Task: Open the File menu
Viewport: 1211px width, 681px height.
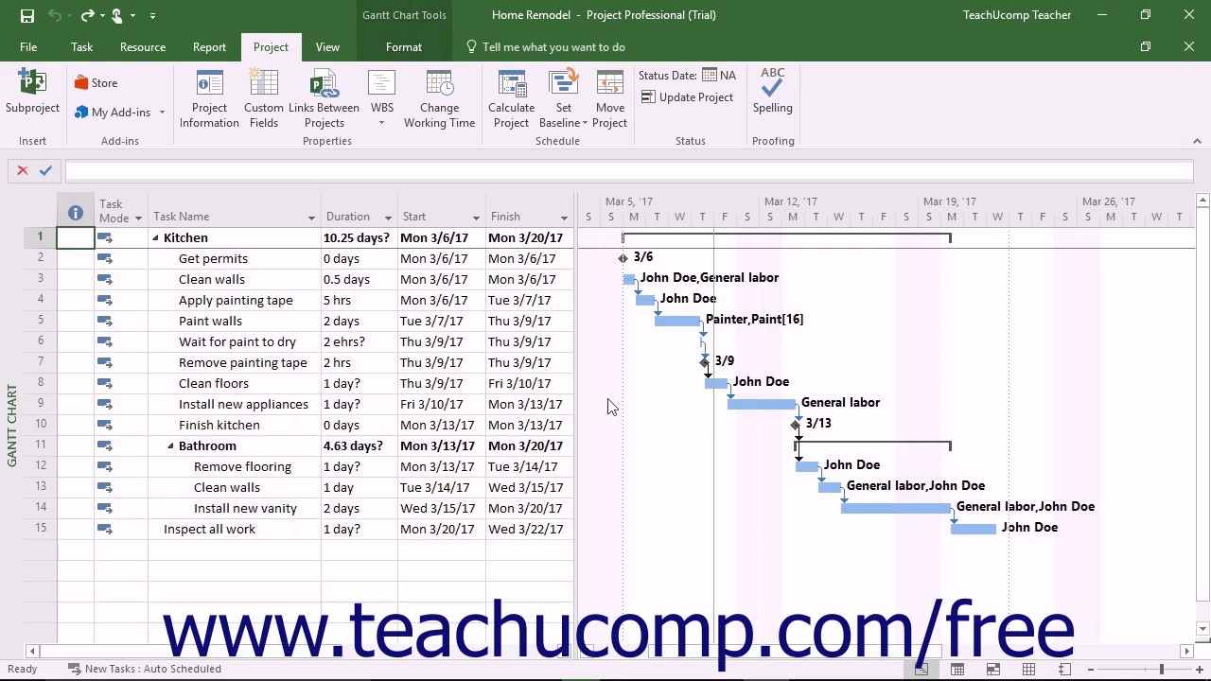Action: pyautogui.click(x=28, y=47)
